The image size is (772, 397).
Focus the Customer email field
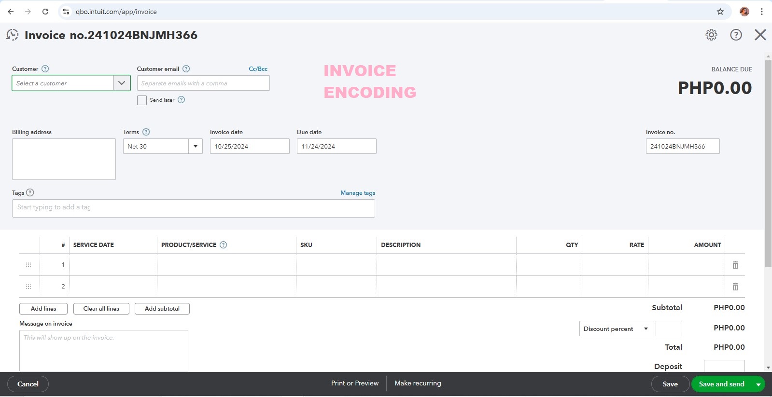click(203, 83)
